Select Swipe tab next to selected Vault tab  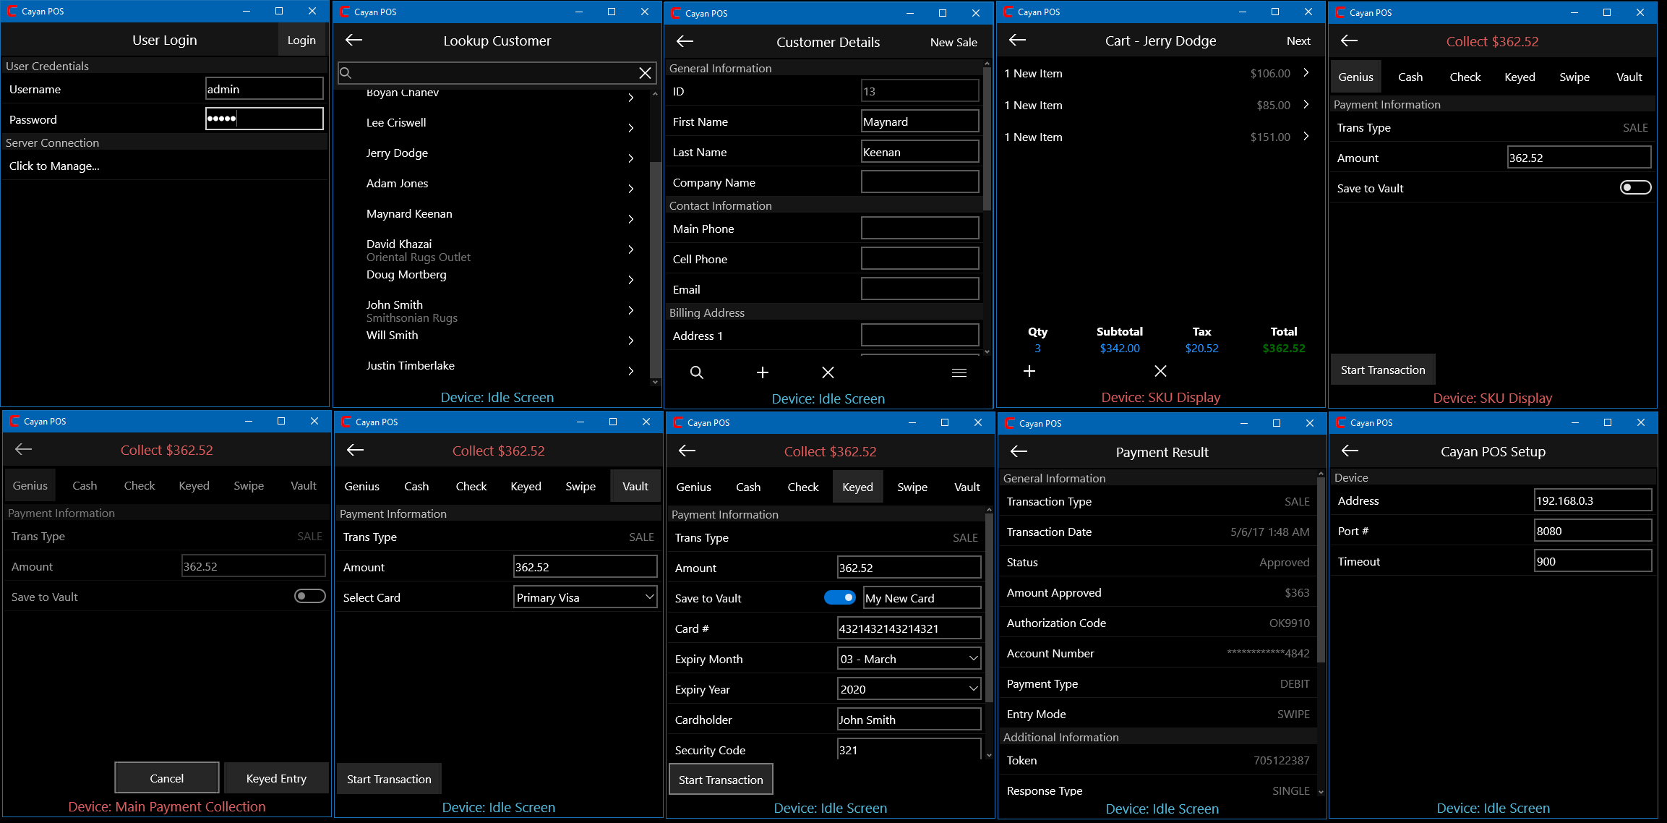(580, 487)
